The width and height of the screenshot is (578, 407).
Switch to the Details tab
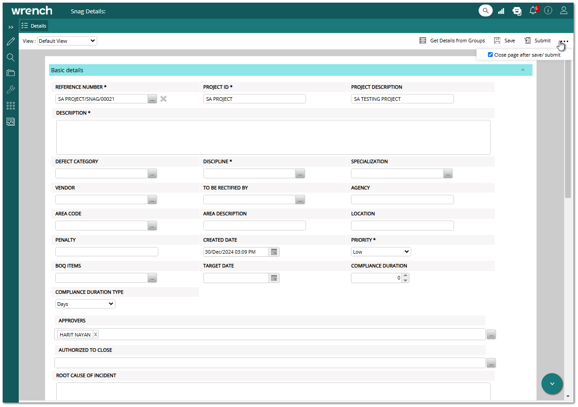(x=34, y=26)
